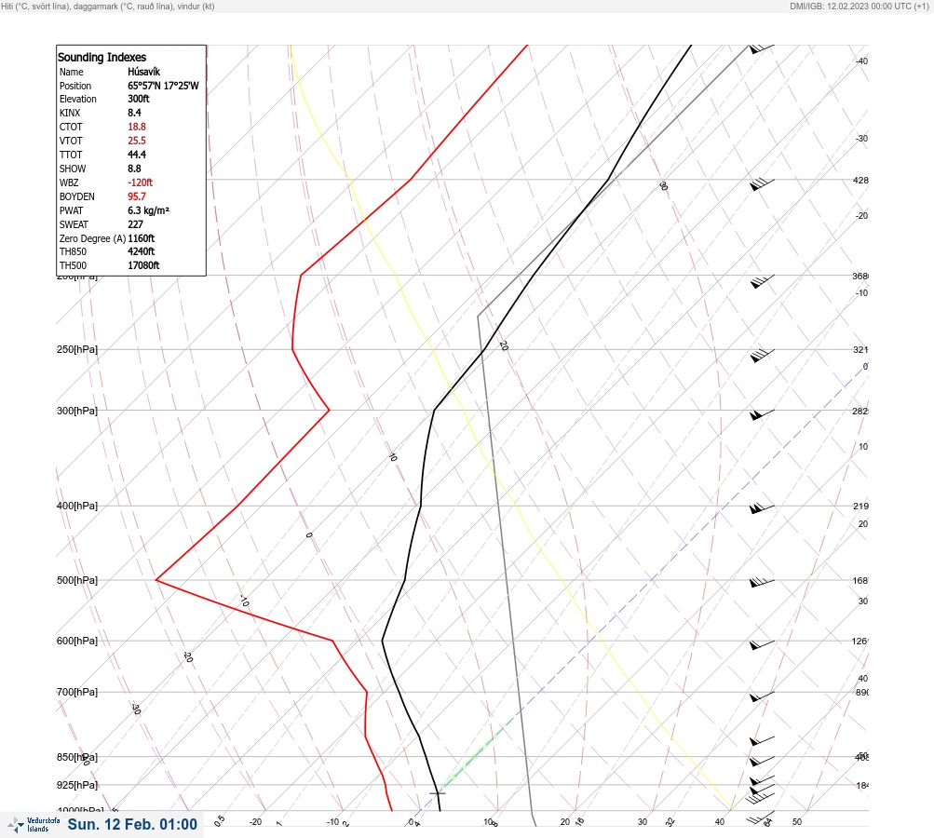Click the 925[hPa] pressure label
This screenshot has width=934, height=838.
pos(77,785)
